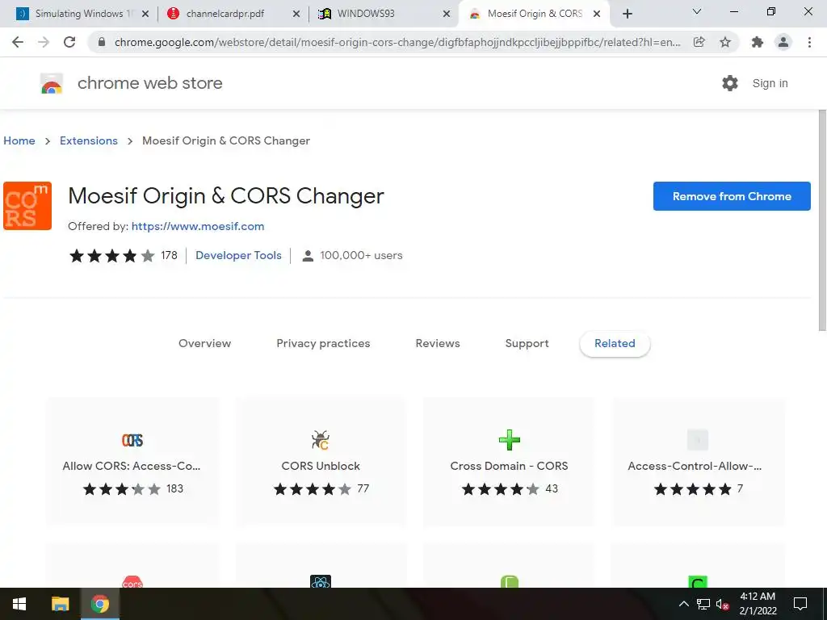This screenshot has width=827, height=620.
Task: Open File Explorer from the taskbar
Action: click(60, 604)
